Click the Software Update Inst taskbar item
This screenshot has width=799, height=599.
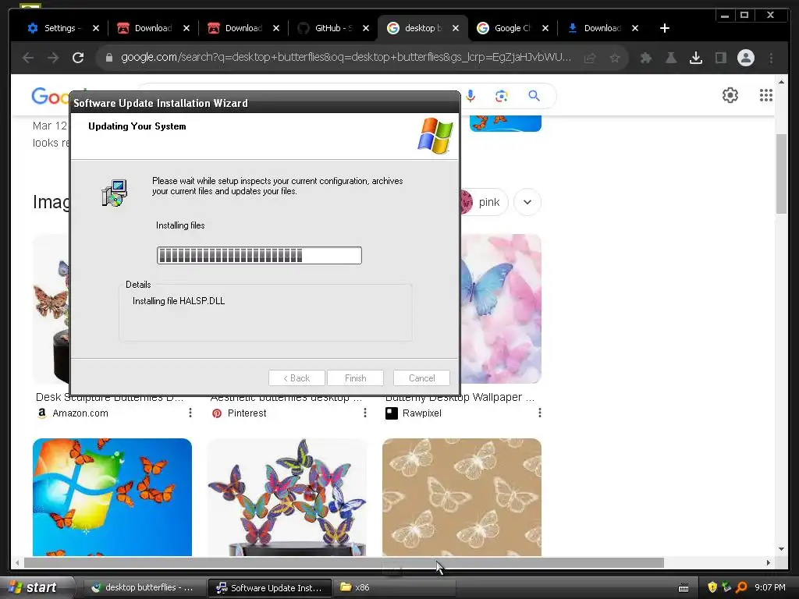[270, 588]
